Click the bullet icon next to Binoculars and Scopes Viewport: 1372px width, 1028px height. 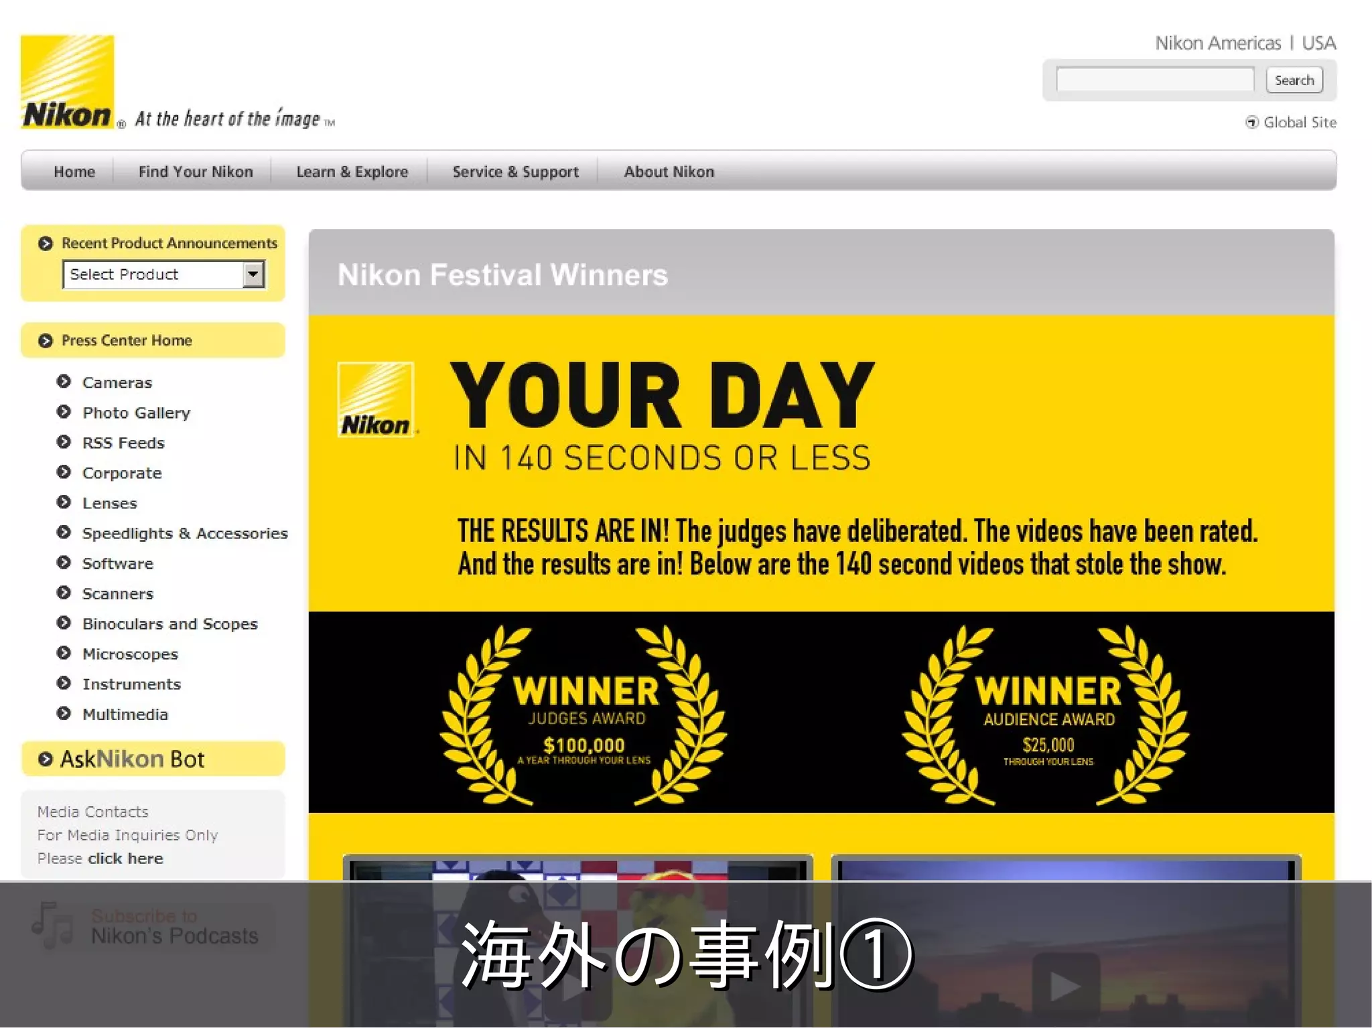[64, 623]
